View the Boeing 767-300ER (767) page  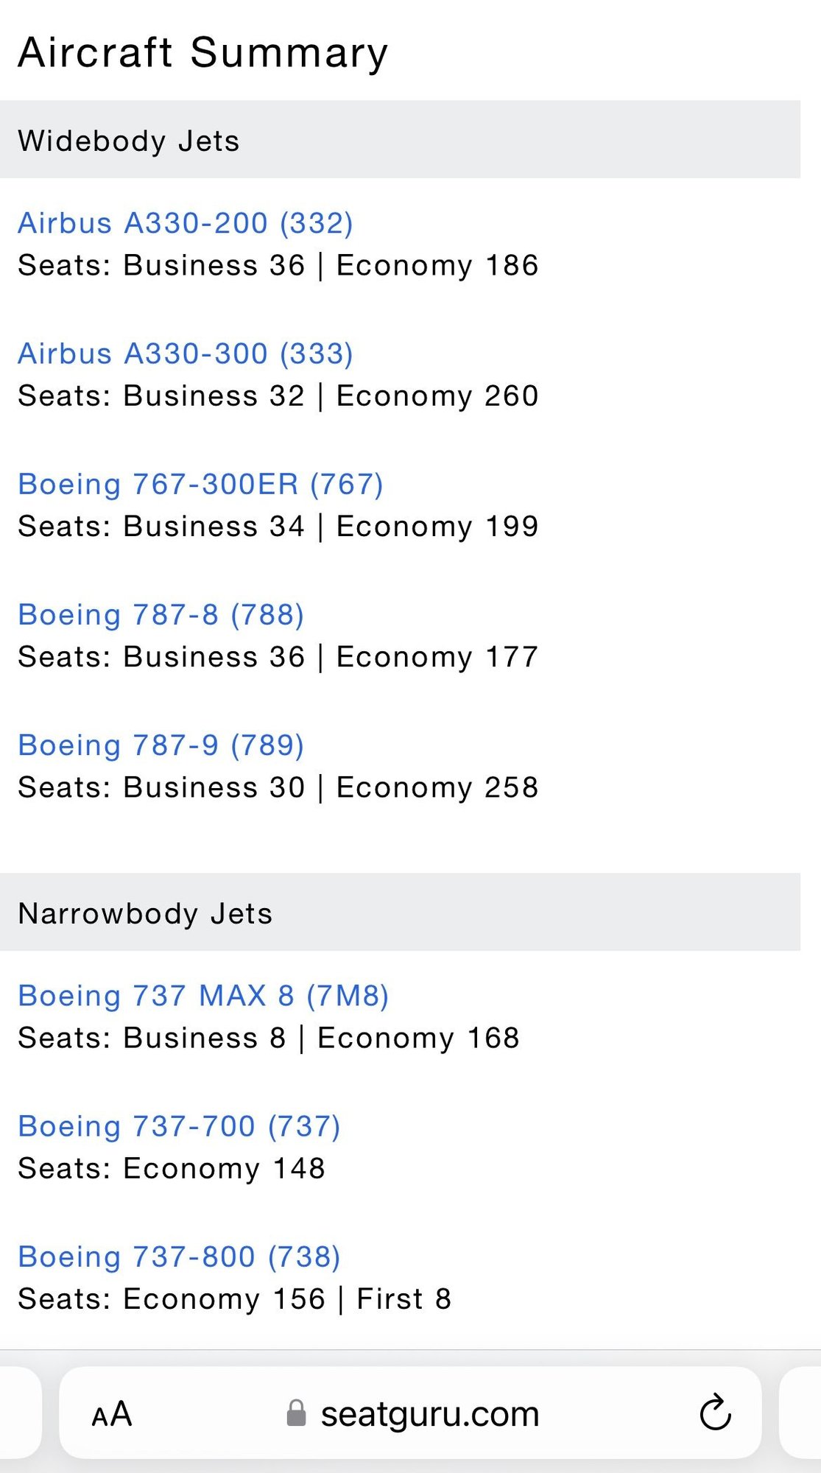(x=200, y=485)
